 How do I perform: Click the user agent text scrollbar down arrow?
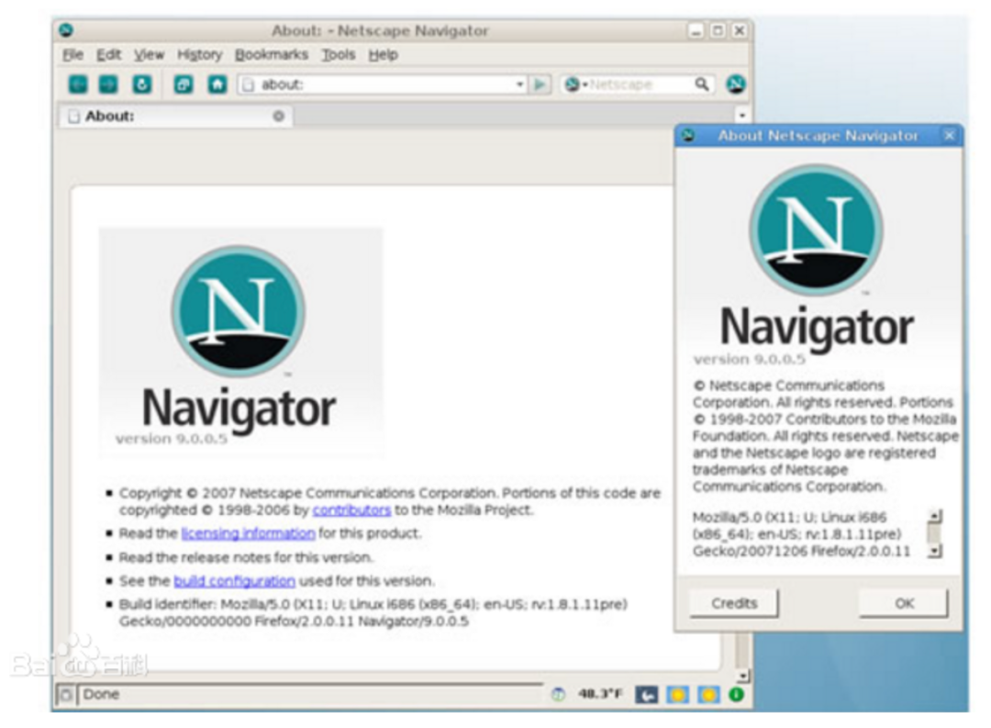pos(935,552)
